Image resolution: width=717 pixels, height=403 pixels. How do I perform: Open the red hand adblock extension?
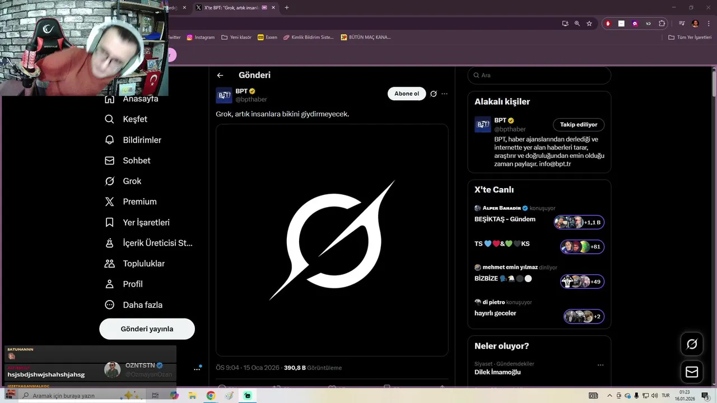(608, 24)
